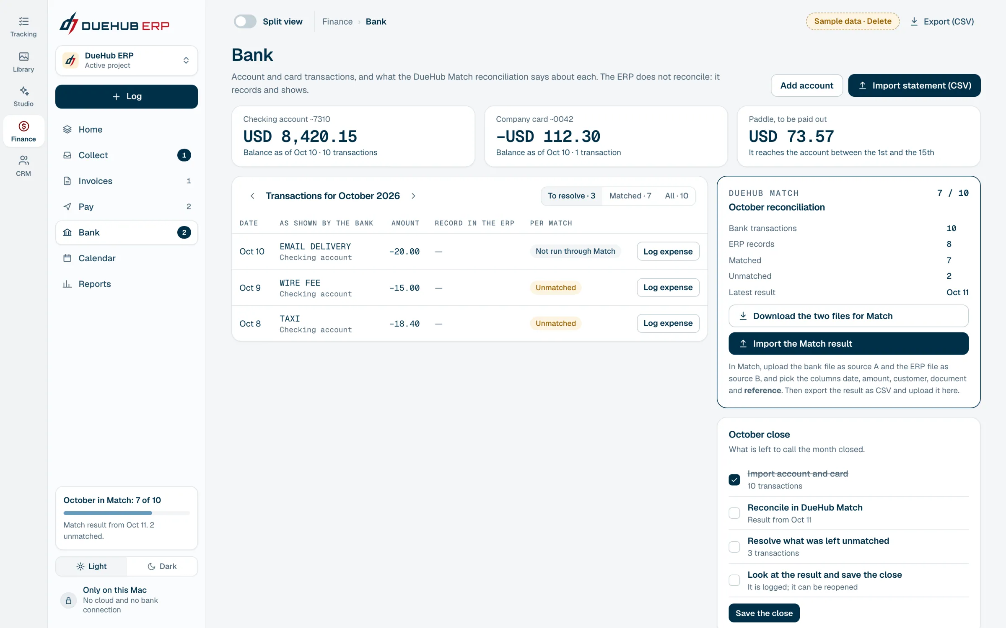Viewport: 1006px width, 628px height.
Task: Uncheck Import account and card checkbox
Action: (x=734, y=479)
